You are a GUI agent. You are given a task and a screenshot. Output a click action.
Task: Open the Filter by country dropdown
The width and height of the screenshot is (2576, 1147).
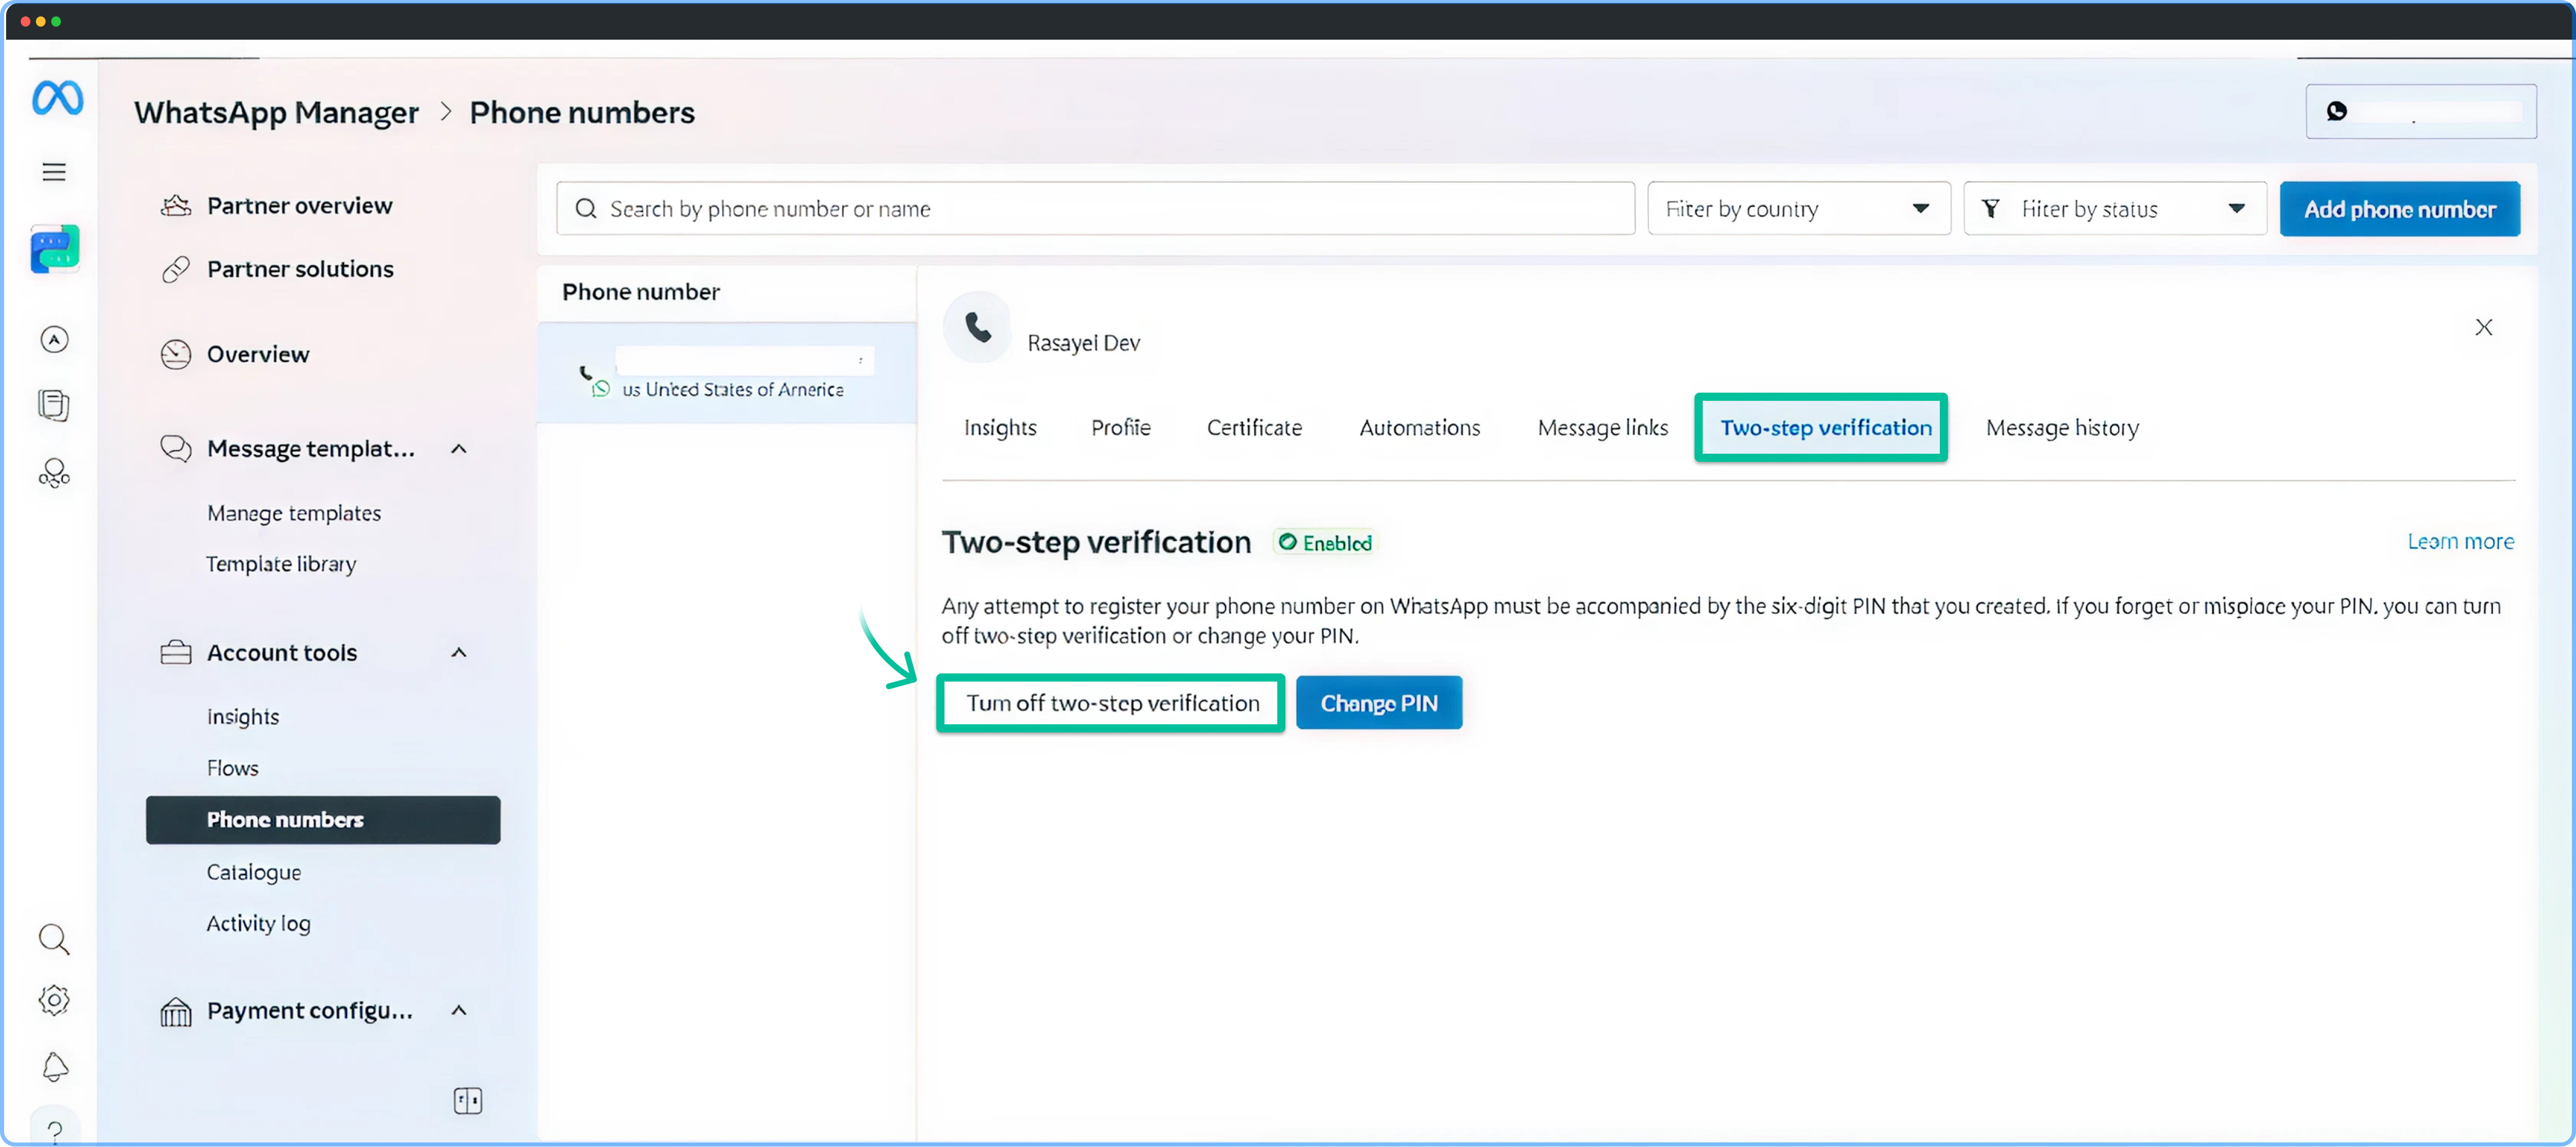point(1798,209)
